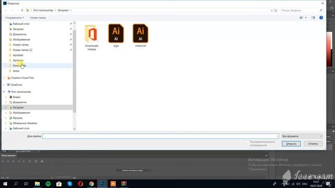Open the address bar history dropdown
The image size is (335, 188).
pos(272,10)
